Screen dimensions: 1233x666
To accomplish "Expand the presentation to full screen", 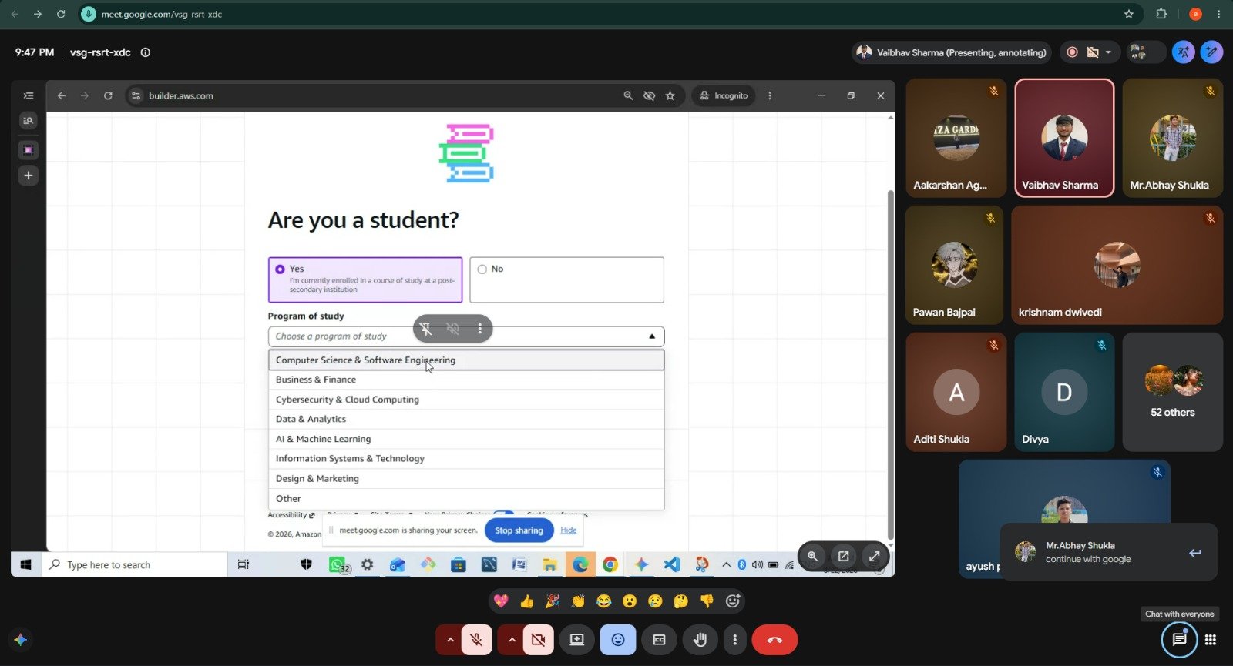I will (874, 556).
